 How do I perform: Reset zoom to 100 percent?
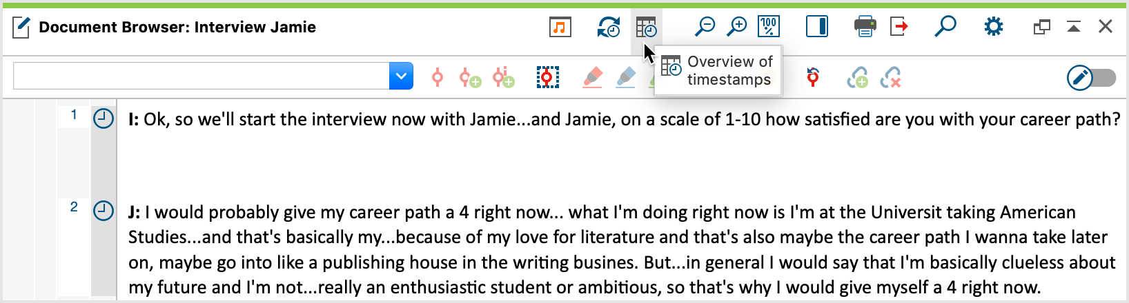pos(769,27)
